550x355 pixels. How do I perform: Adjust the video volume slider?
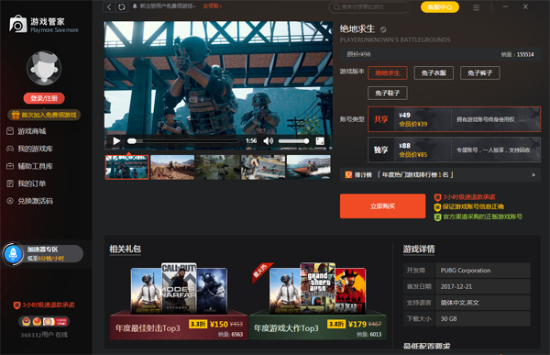tap(293, 141)
